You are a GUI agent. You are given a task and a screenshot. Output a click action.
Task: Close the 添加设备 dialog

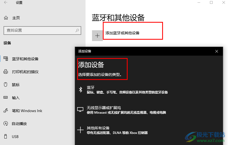[217, 51]
